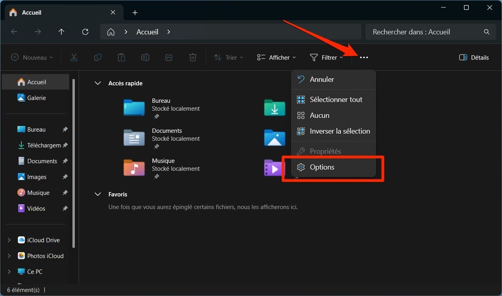Click the Cut scissors icon
The width and height of the screenshot is (502, 296).
74,57
